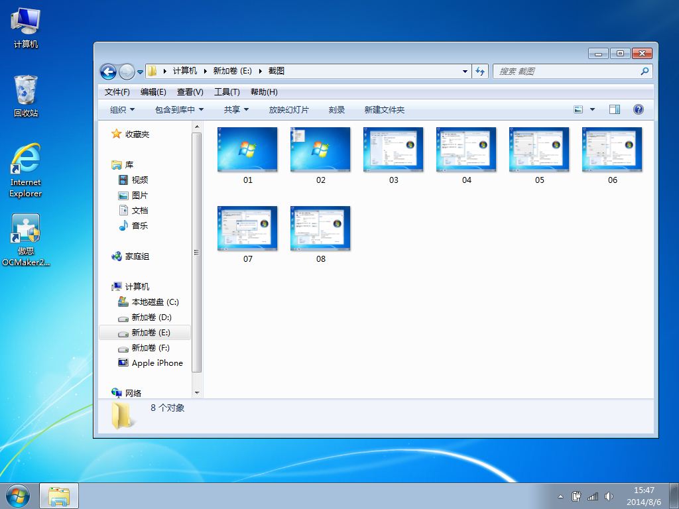Click the Explorer taskbar button

[x=59, y=496]
